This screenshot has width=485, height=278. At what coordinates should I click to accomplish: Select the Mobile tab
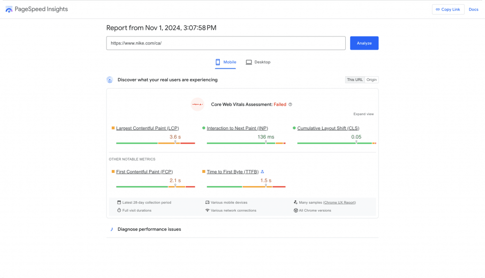coord(225,62)
